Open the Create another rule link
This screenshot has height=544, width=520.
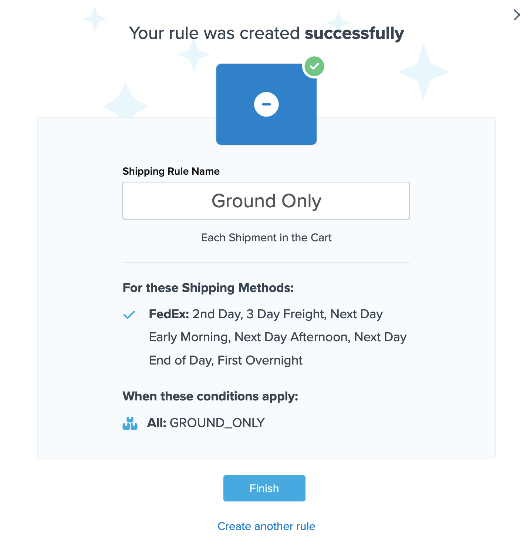point(266,526)
